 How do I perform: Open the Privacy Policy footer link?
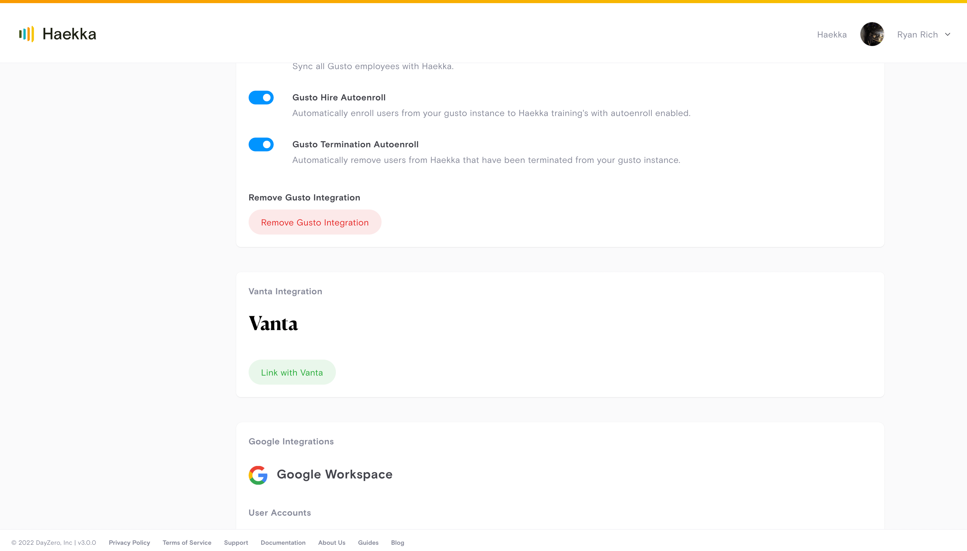129,543
